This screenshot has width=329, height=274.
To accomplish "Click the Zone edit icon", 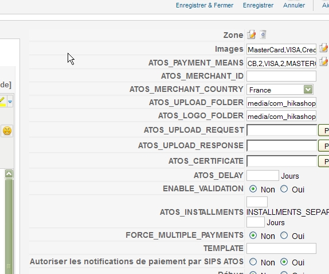I will pos(252,34).
